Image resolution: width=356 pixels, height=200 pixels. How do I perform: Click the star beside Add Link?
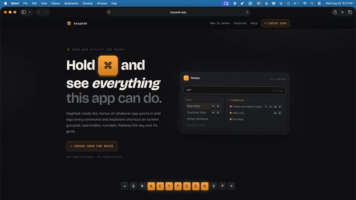pos(231,113)
